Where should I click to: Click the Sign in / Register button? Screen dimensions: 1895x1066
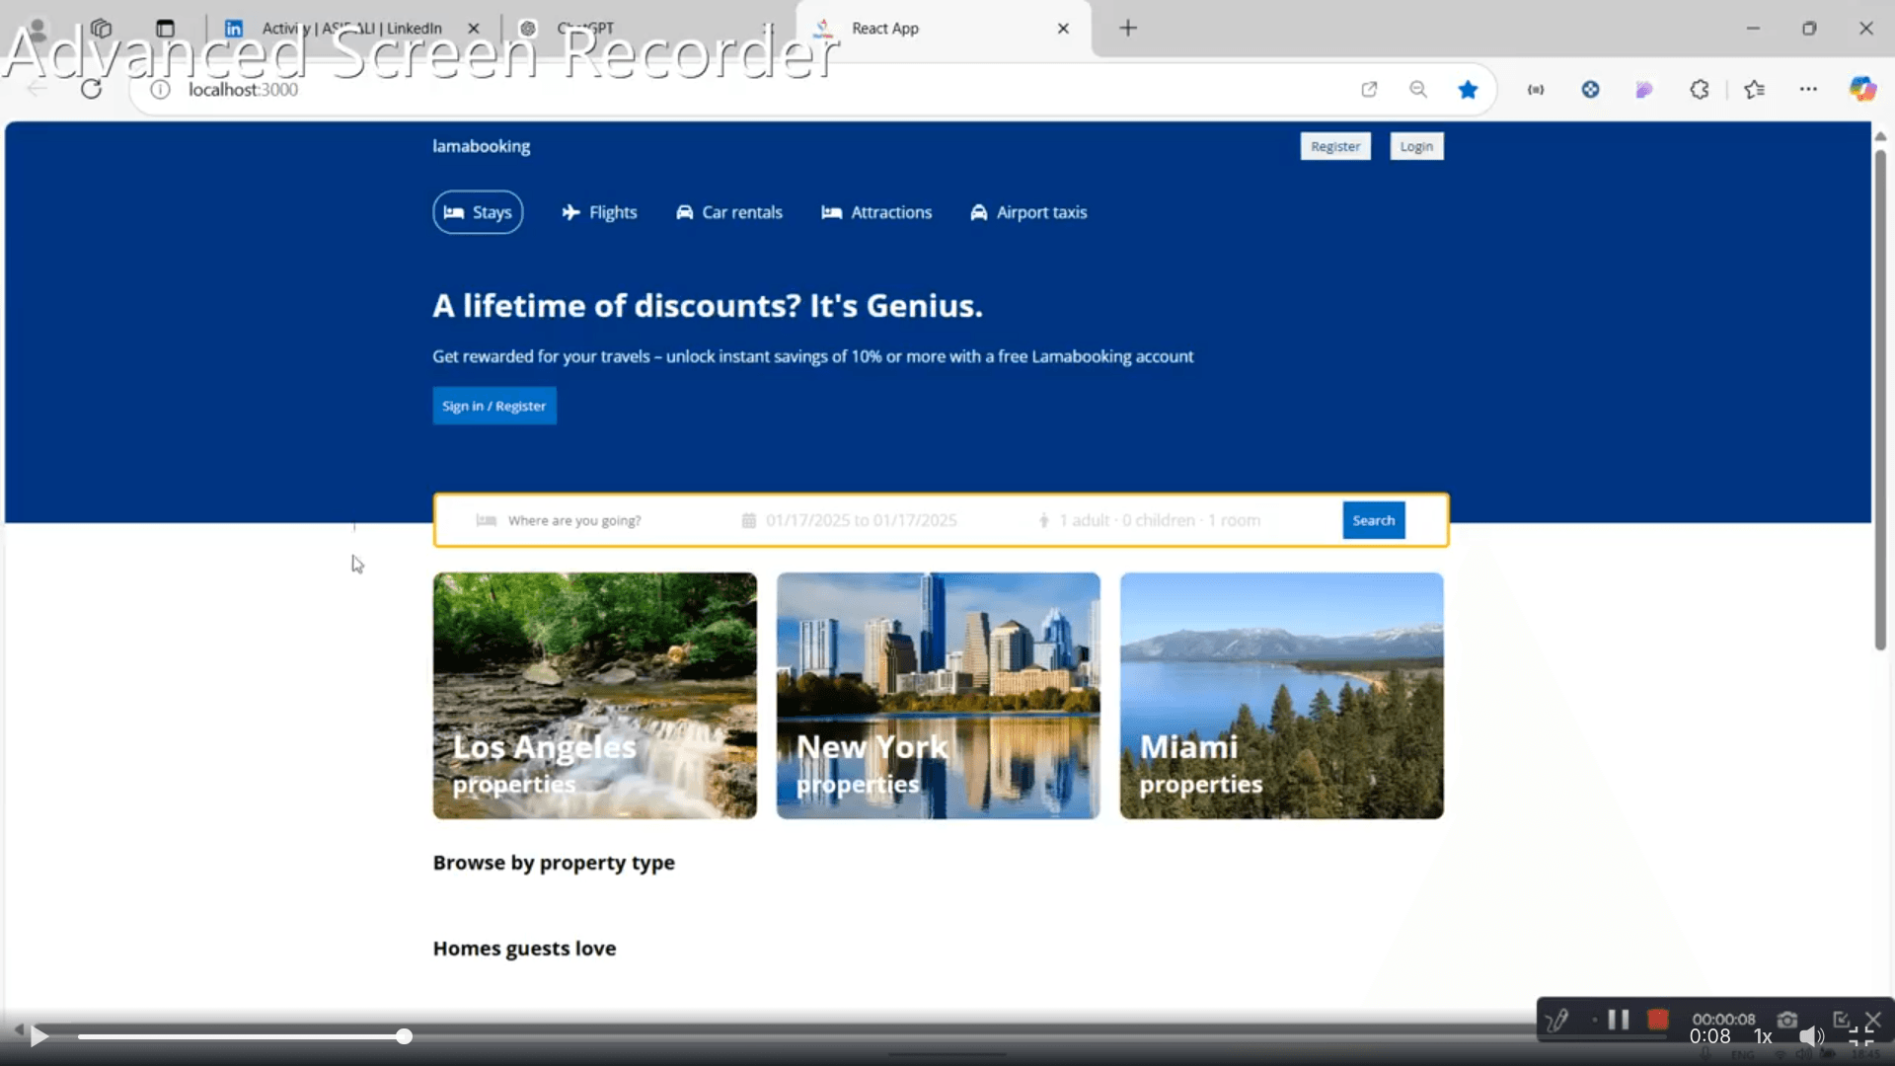[x=494, y=406]
